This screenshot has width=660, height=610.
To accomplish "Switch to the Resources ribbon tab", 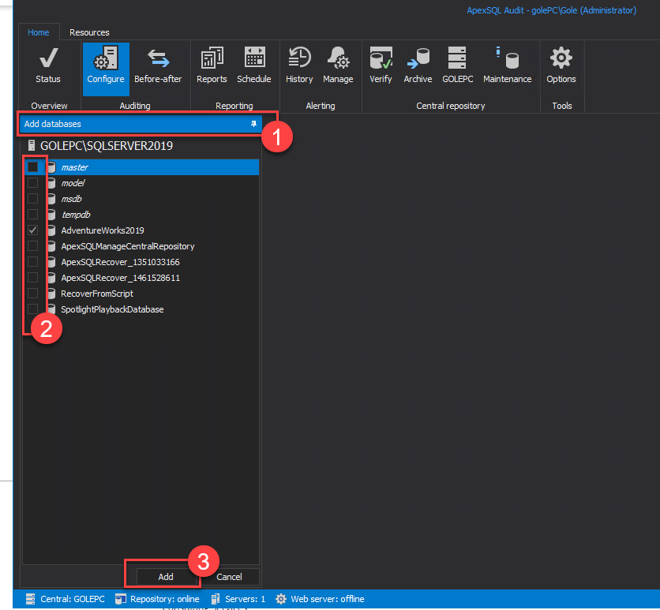I will click(89, 32).
